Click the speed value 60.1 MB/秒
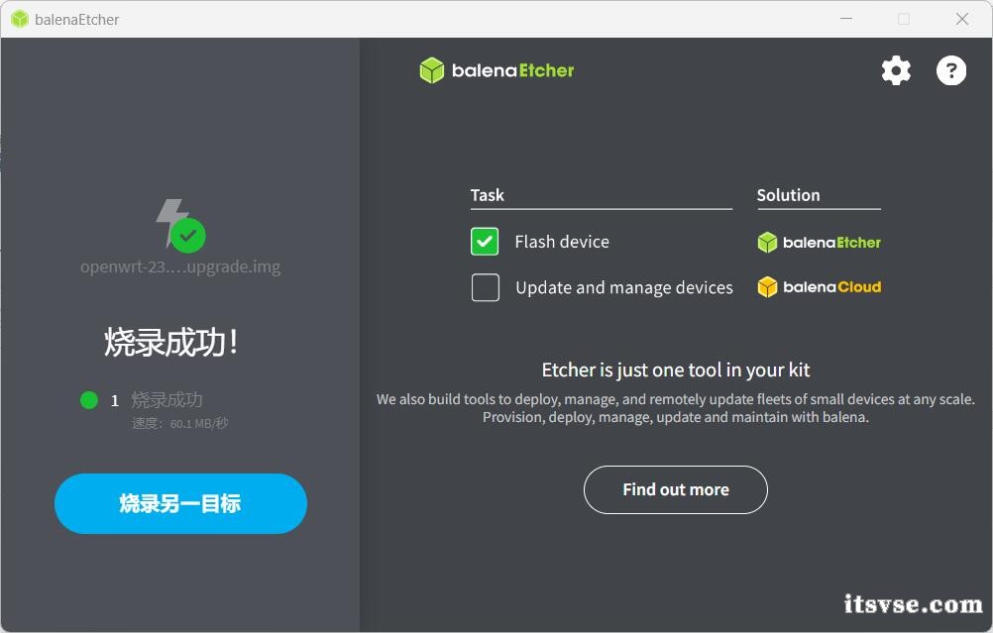The width and height of the screenshot is (993, 633). click(199, 423)
